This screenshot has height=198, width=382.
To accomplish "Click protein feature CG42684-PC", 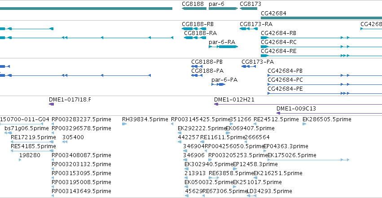I will [x=325, y=84].
